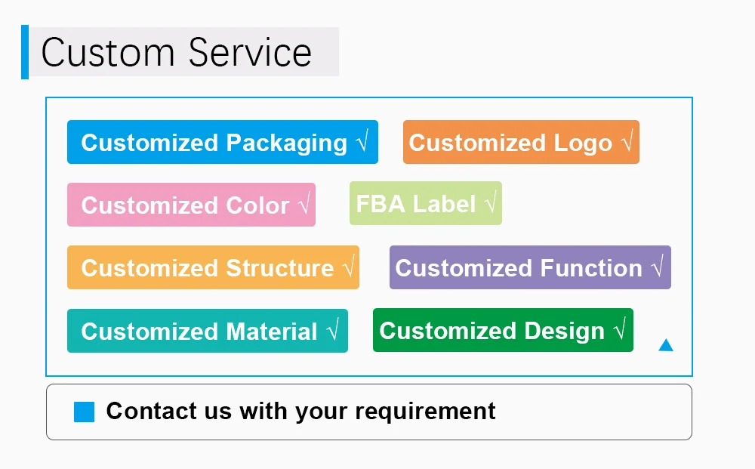
Task: Click the checkmark after FBA Label
Action: (491, 203)
